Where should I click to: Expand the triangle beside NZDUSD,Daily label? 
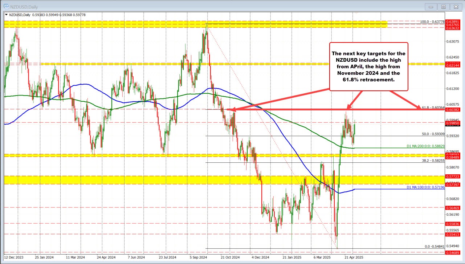coord(6,15)
